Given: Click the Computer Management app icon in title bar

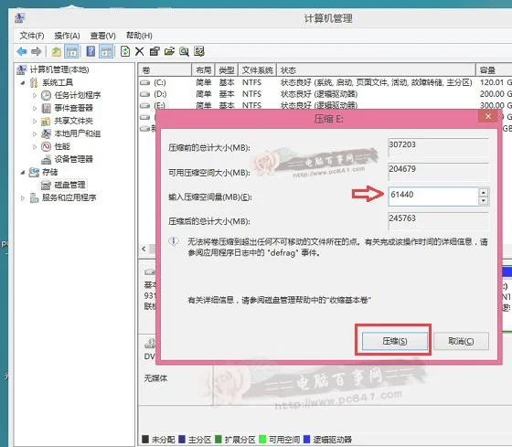Looking at the screenshot, I should 20,17.
